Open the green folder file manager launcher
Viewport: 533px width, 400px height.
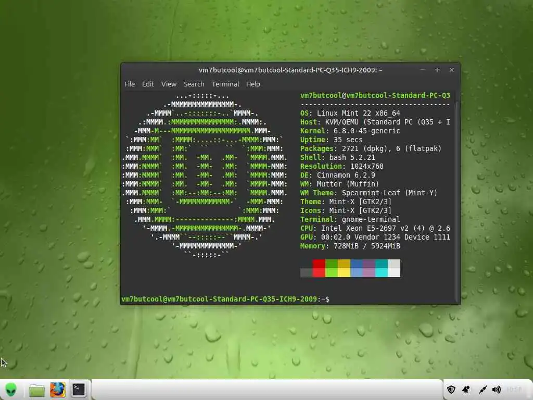37,390
